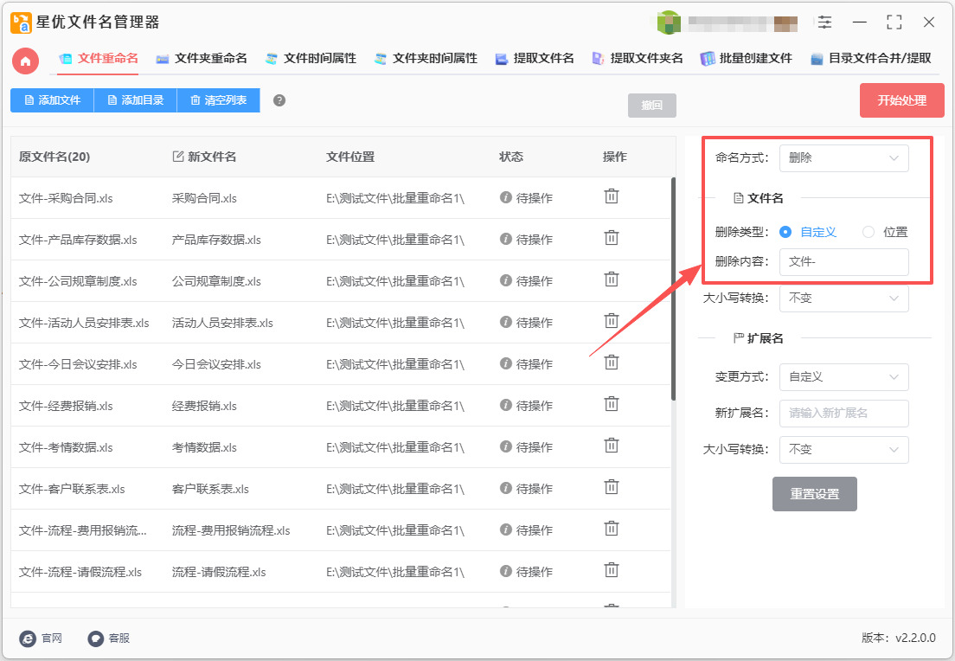Image resolution: width=955 pixels, height=661 pixels.
Task: Select original name 文件-活动人员安排表.xls
Action: point(84,323)
